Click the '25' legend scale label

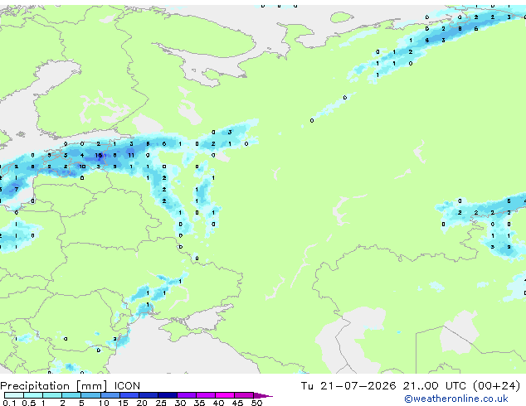(x=161, y=403)
